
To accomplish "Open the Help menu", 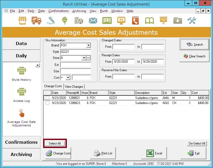I will [130, 11].
